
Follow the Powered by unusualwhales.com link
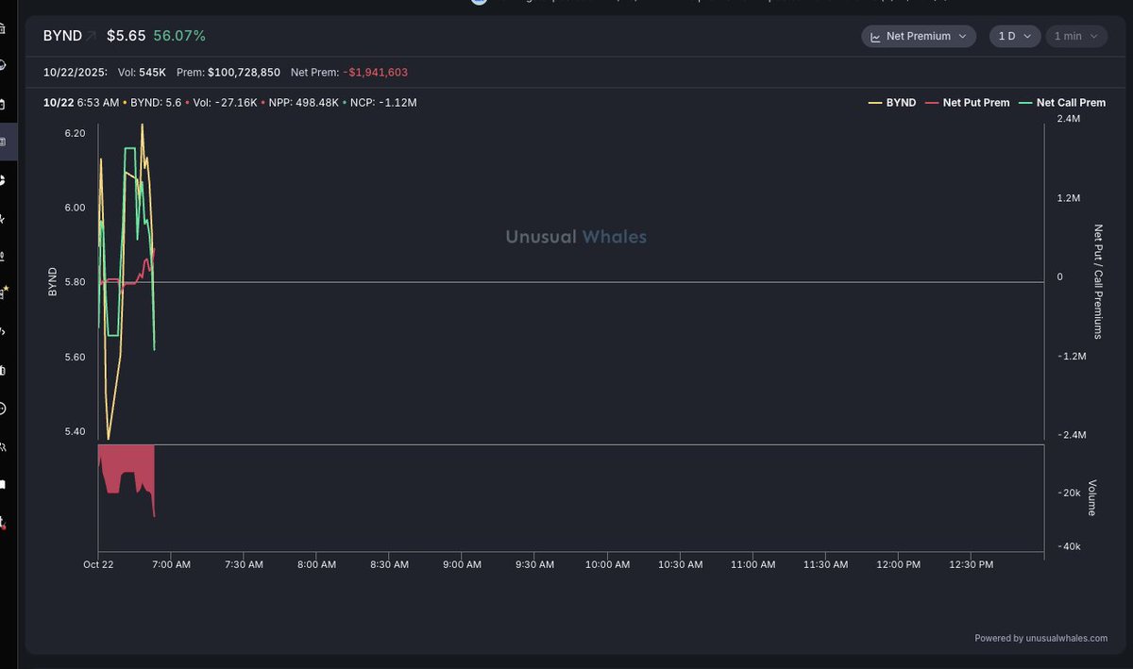1040,638
